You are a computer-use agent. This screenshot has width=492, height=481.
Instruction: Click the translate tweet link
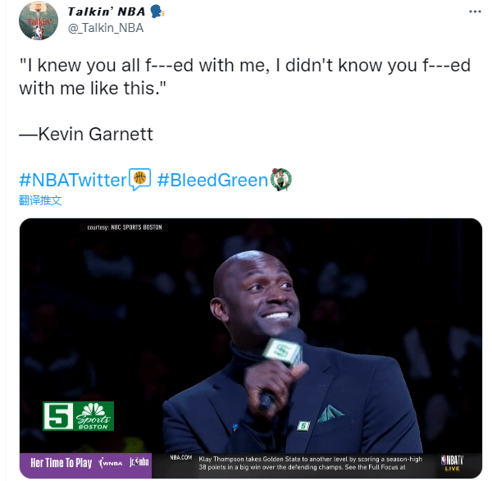(40, 200)
